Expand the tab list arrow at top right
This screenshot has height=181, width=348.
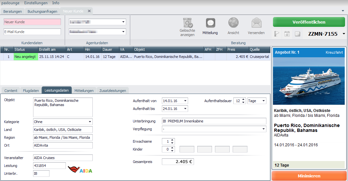(x=343, y=11)
